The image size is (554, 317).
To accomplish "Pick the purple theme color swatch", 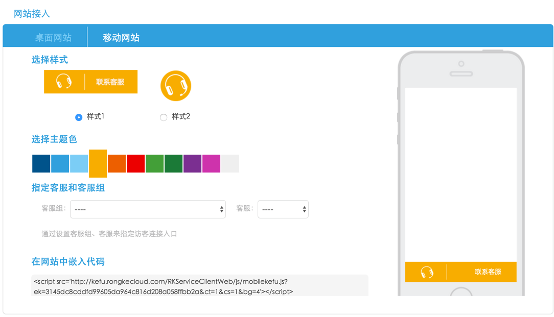I will (192, 164).
